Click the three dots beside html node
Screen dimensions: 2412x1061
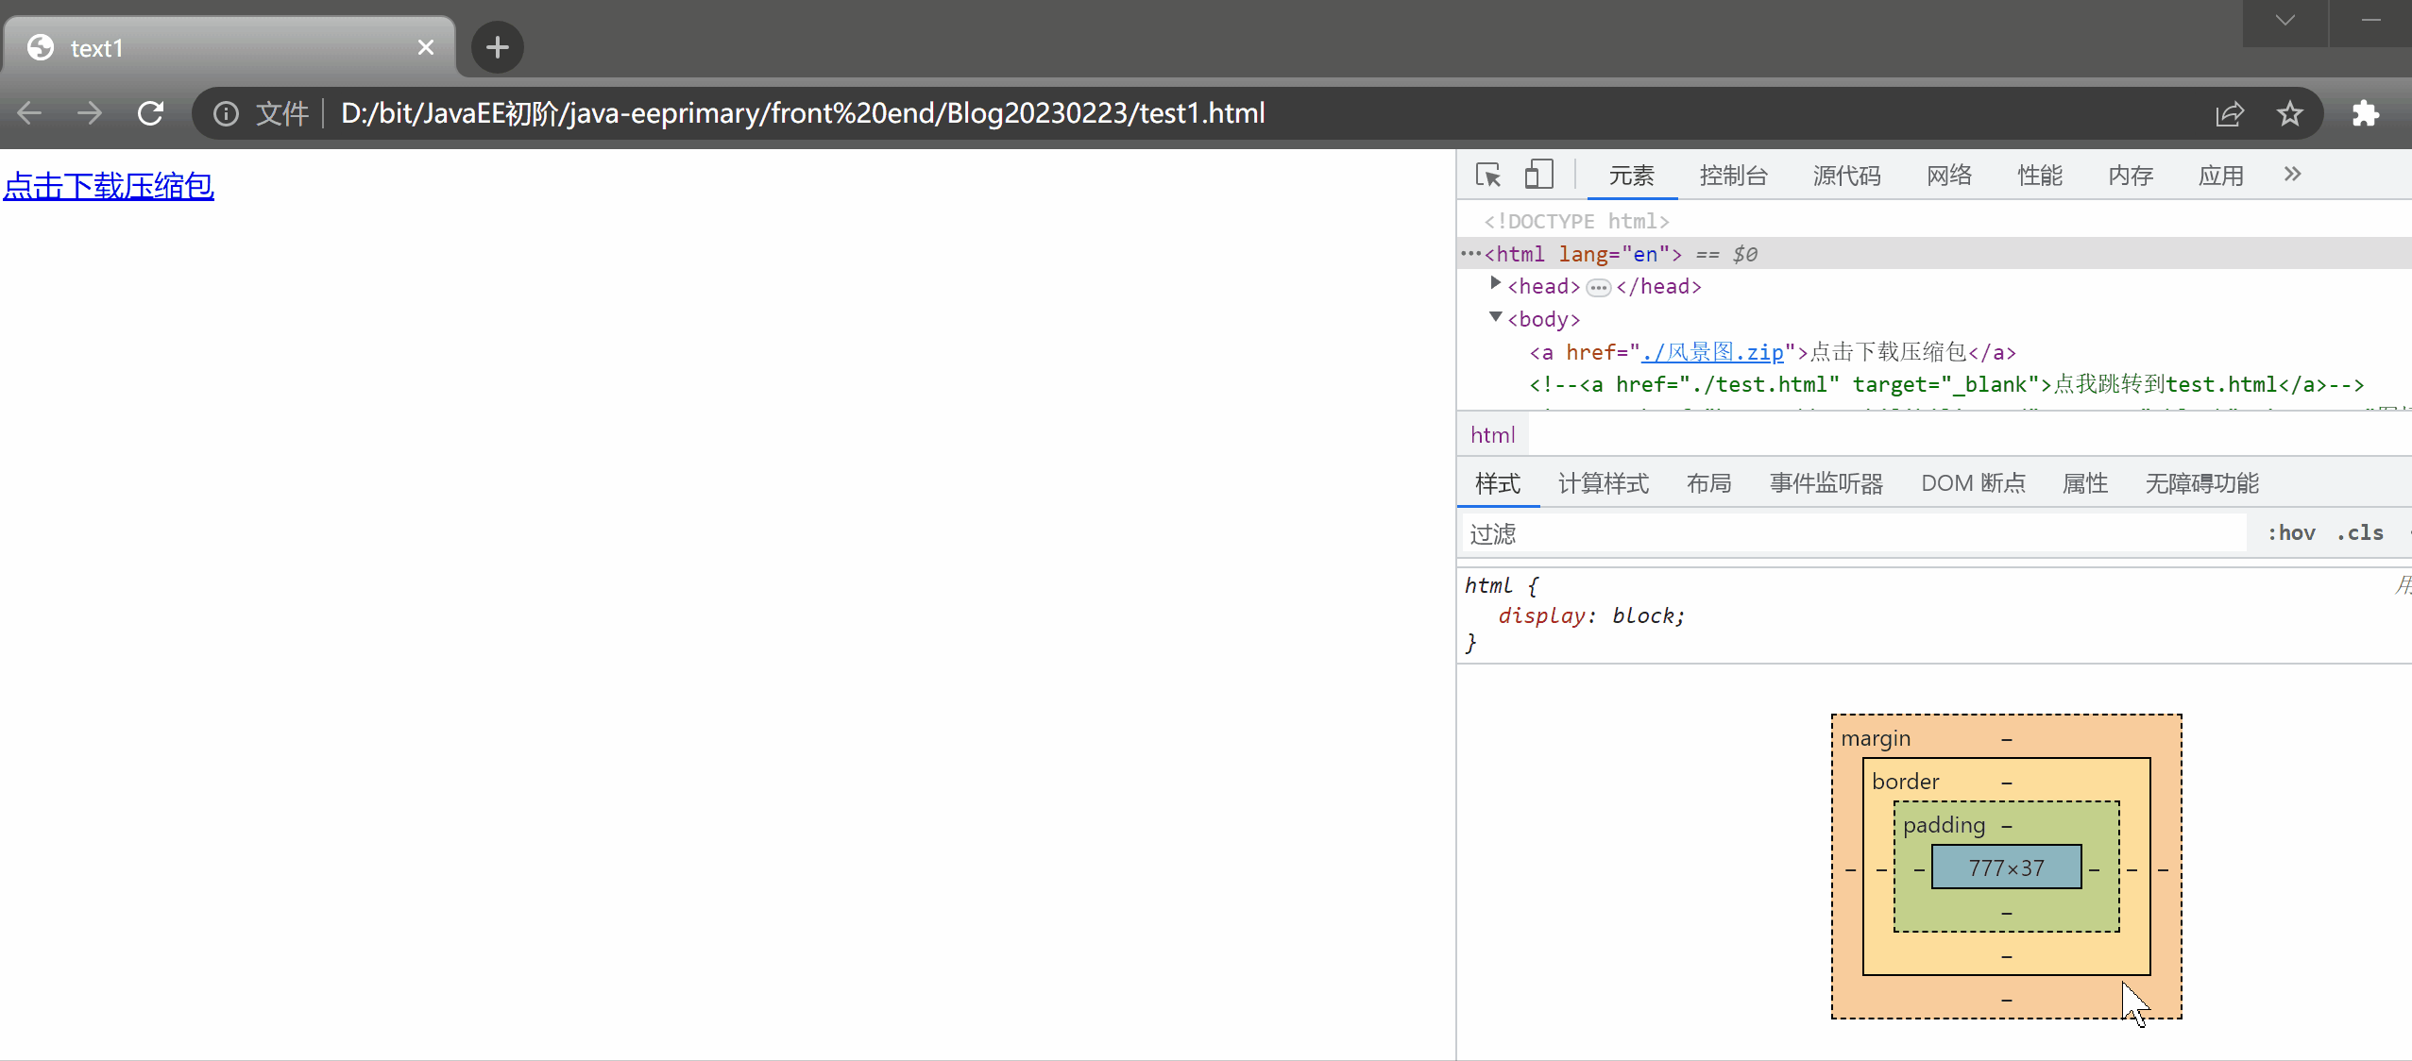[1470, 254]
